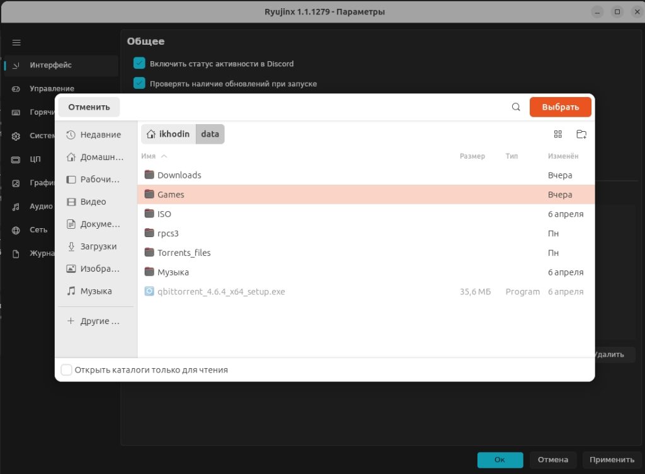Click the rpcs3 folder icon

point(149,233)
